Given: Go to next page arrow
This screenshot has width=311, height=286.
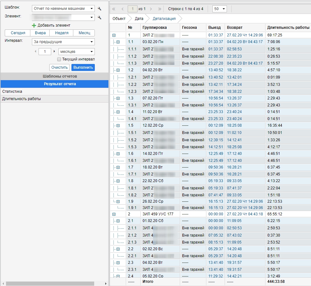Looking at the screenshot, I should pos(151,9).
